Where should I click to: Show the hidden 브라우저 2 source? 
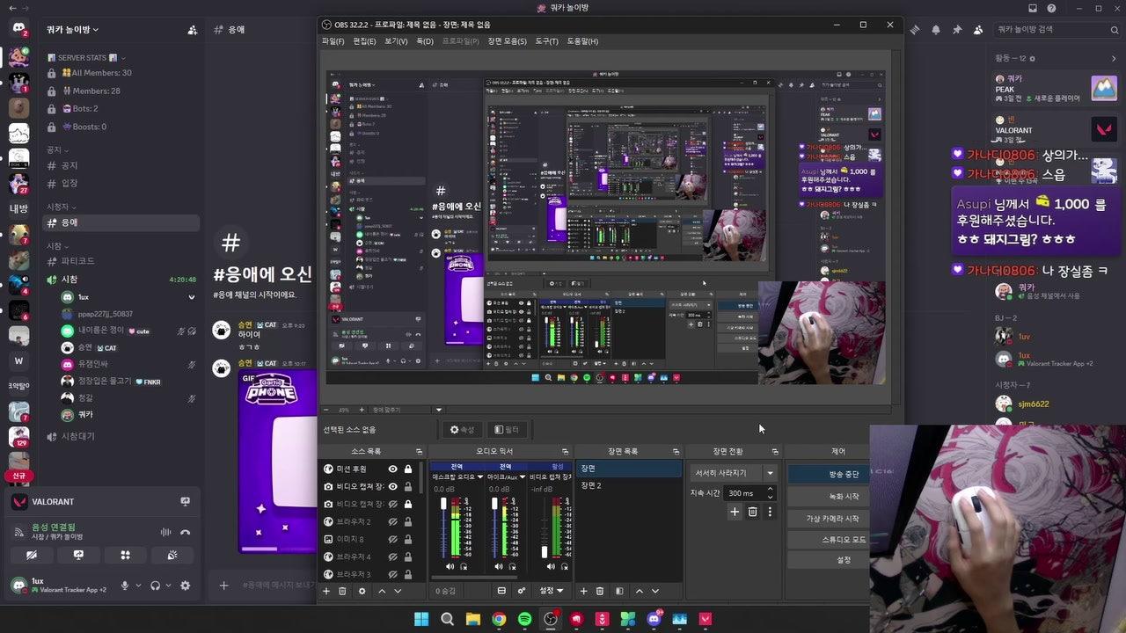(392, 521)
